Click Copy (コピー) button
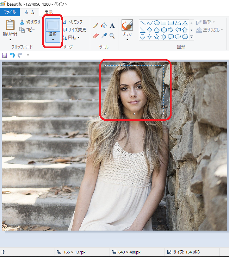The width and height of the screenshot is (229, 257). point(27,30)
